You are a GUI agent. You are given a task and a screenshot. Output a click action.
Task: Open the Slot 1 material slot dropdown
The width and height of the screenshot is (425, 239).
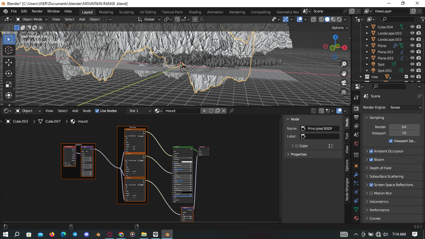(139, 111)
